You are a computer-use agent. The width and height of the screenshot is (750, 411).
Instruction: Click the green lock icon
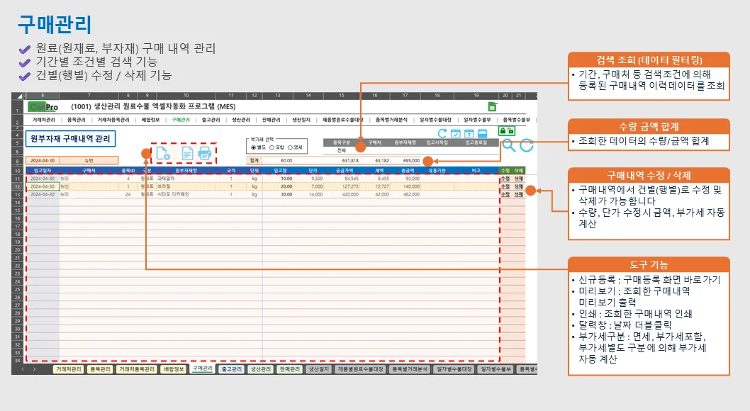tap(503, 131)
